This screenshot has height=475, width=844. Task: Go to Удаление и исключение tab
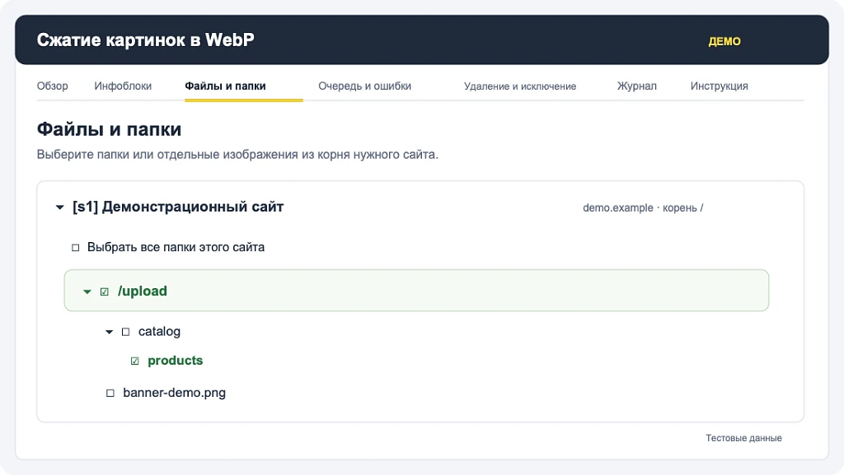520,86
